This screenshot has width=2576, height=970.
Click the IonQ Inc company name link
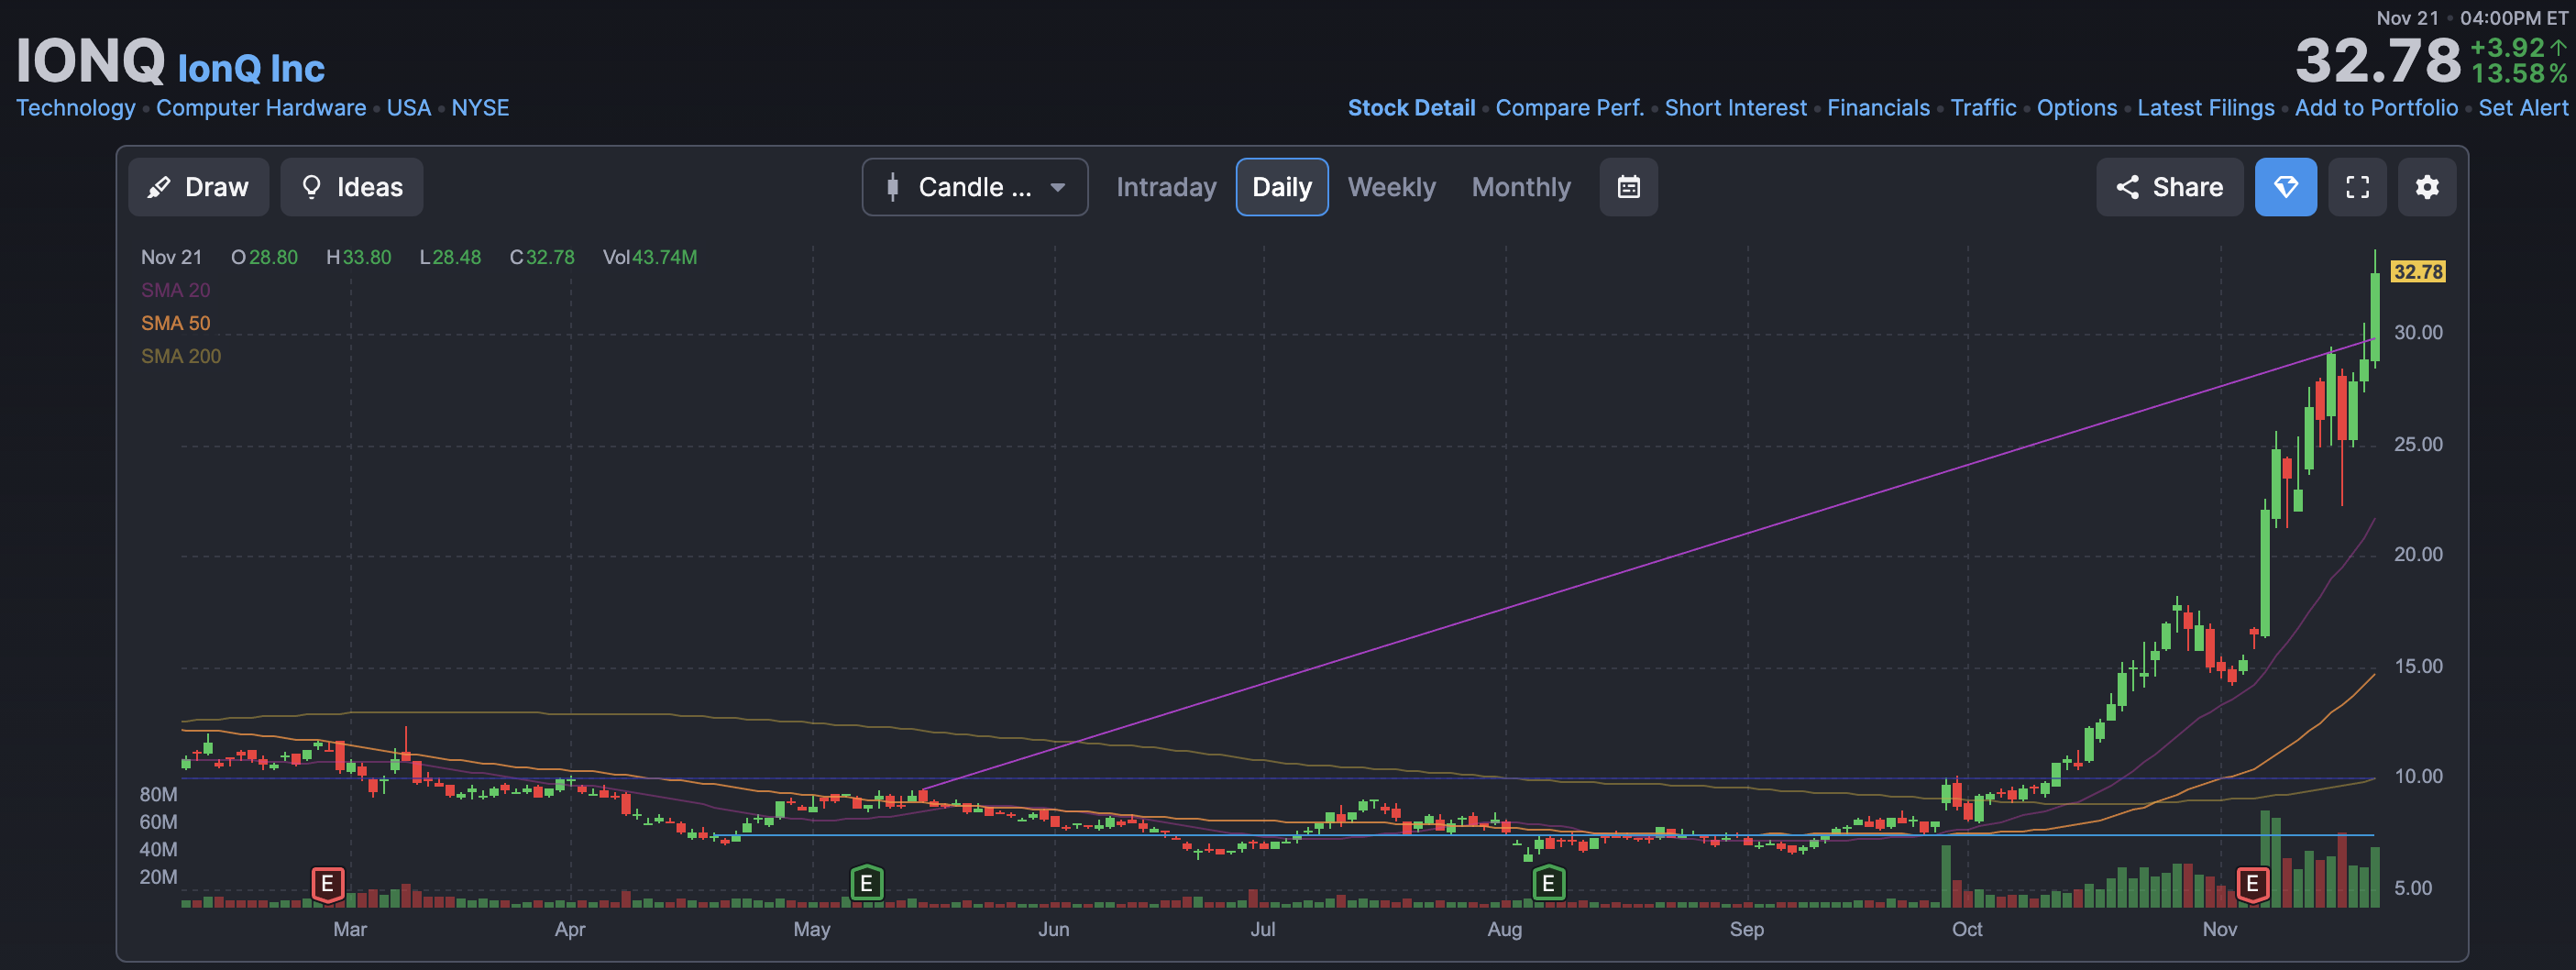251,69
